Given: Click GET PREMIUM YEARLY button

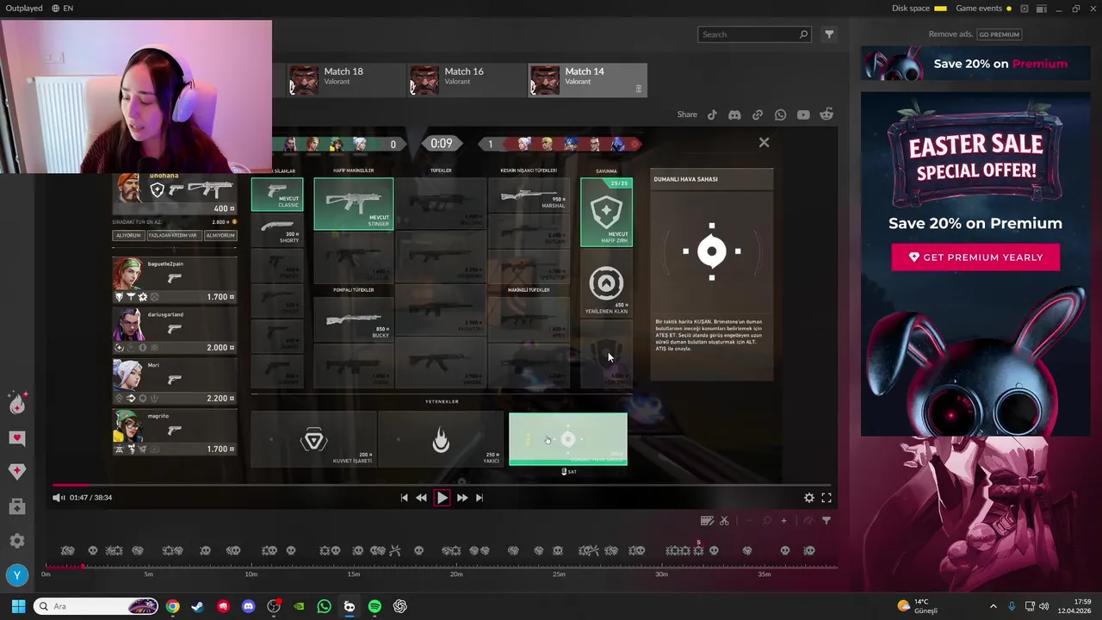Looking at the screenshot, I should [975, 257].
